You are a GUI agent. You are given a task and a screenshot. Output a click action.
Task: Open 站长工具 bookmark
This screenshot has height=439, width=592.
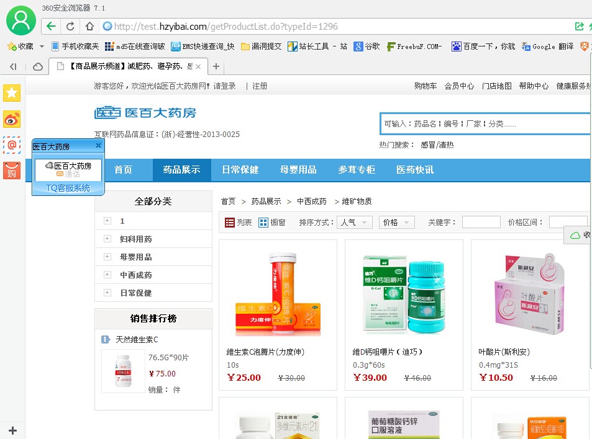coord(317,47)
